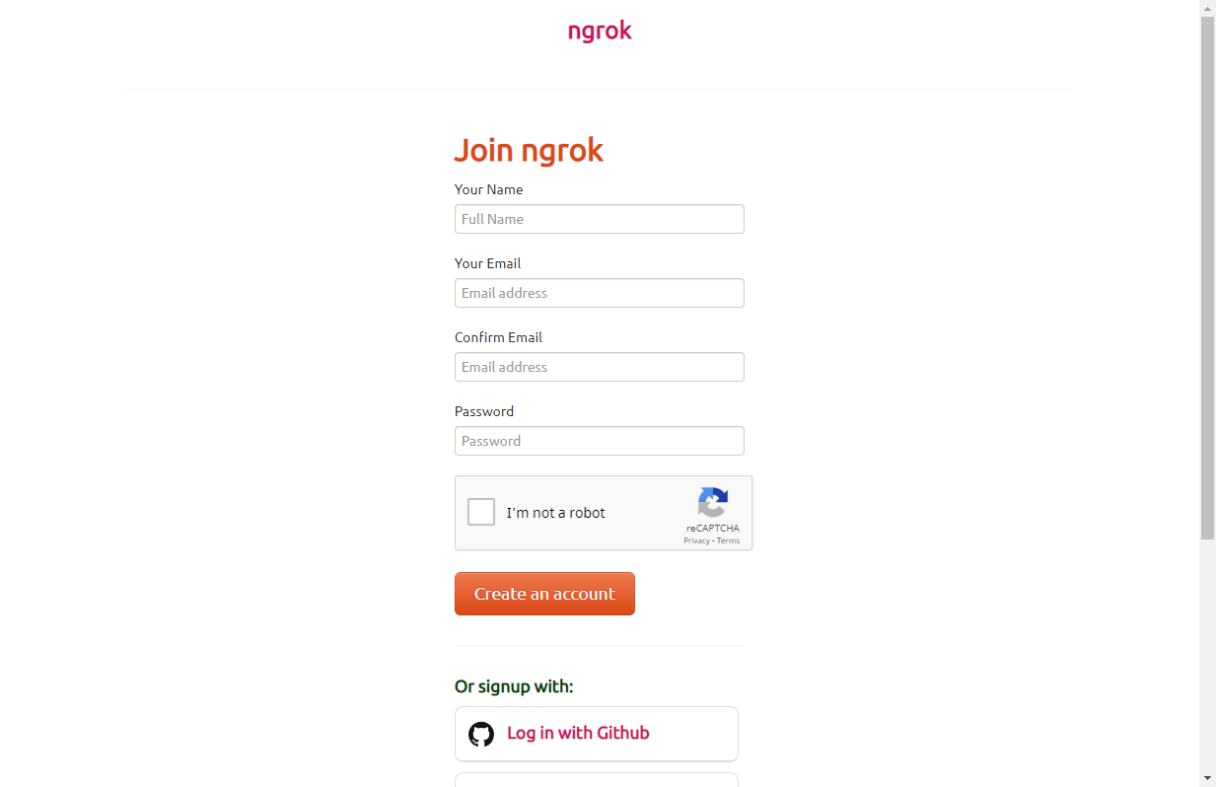Viewport: 1216px width, 787px height.
Task: Click the vertical scrollbar thumb
Action: pyautogui.click(x=1207, y=276)
